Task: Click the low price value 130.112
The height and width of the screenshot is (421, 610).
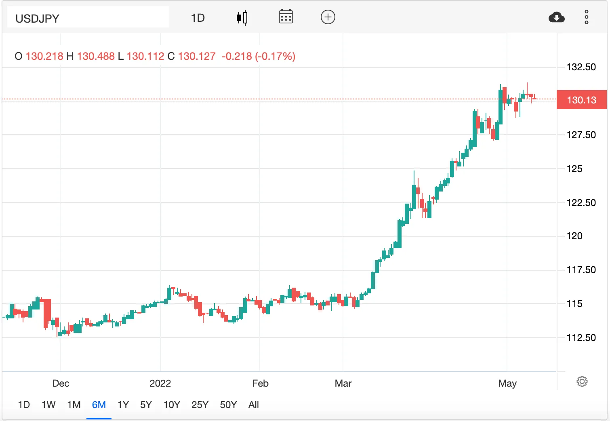Action: [x=145, y=56]
